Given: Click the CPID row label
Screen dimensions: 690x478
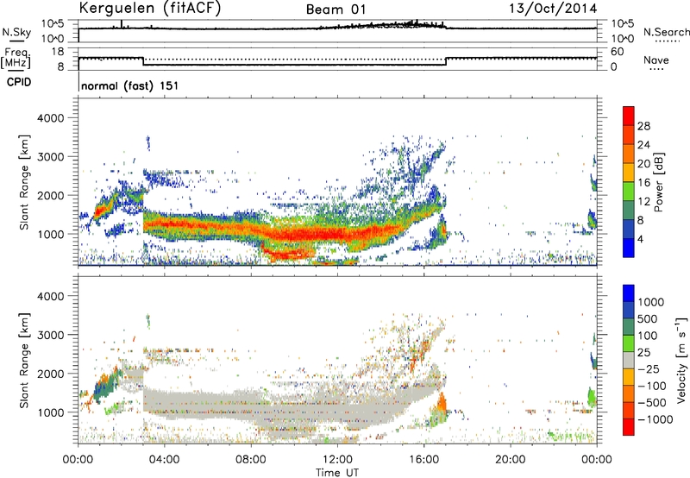Looking at the screenshot, I should coord(19,82).
